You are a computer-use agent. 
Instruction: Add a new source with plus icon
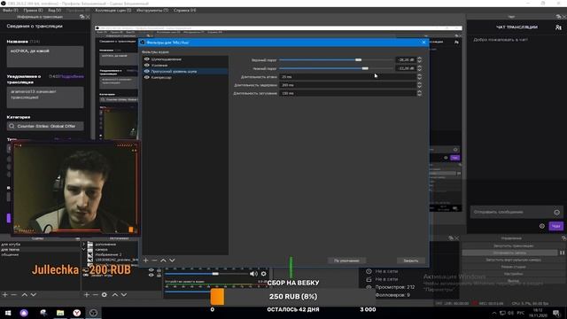[87, 295]
